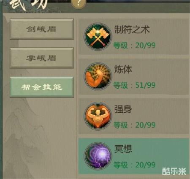The image size is (190, 179).
Task: Click the 制符之术 skill name
Action: pos(132,30)
